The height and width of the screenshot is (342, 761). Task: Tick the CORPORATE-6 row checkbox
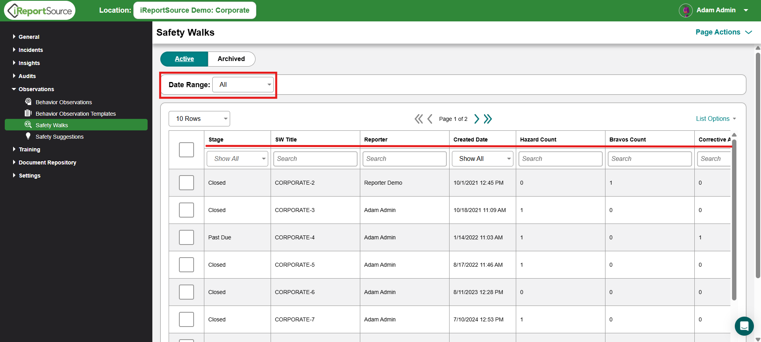(186, 292)
